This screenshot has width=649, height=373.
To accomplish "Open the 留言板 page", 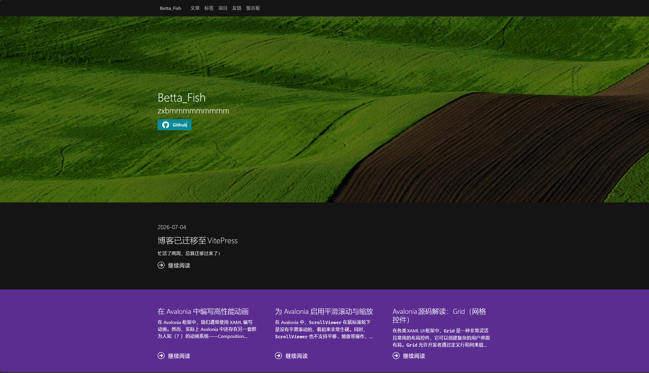I will click(x=253, y=8).
